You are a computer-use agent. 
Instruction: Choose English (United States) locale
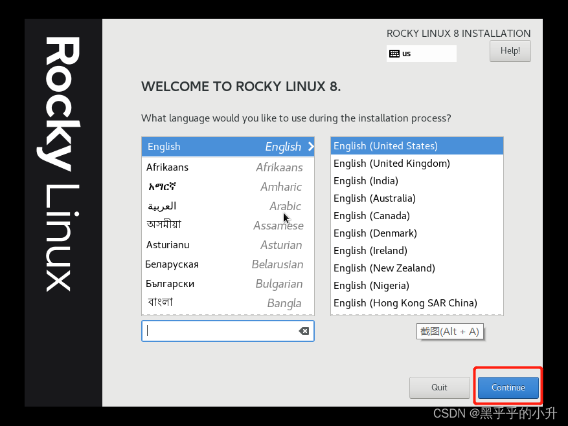pyautogui.click(x=417, y=145)
